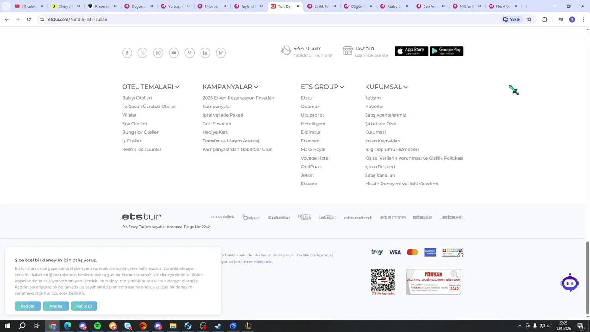
Task: Switch to the Nilüfer browser tab
Action: (x=467, y=6)
